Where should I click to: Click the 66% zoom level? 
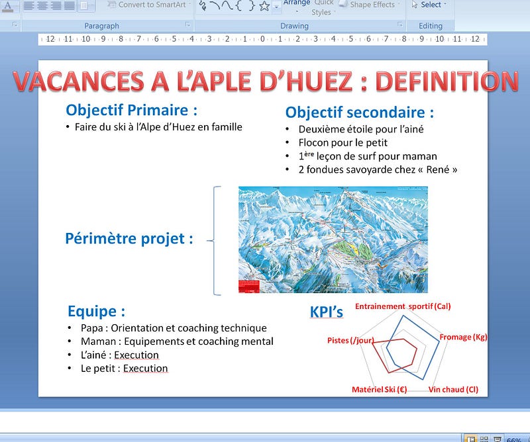click(515, 439)
